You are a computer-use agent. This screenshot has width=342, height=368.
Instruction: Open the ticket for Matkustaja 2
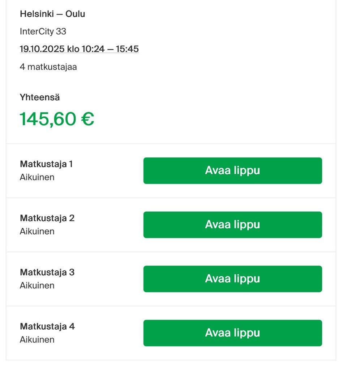click(x=232, y=225)
